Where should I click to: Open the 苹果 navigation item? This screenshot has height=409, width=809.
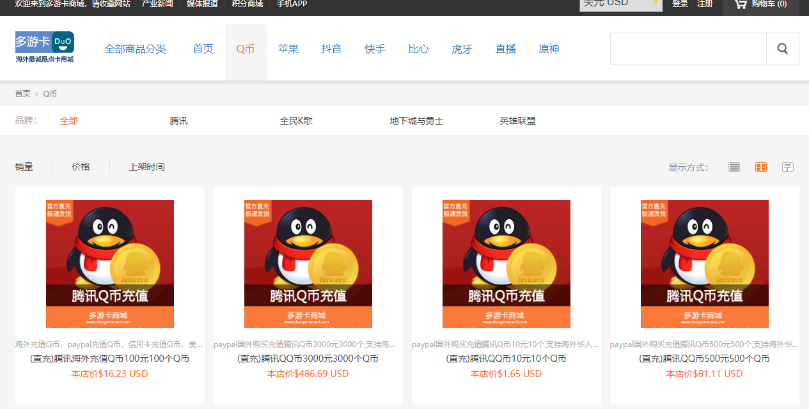point(288,49)
